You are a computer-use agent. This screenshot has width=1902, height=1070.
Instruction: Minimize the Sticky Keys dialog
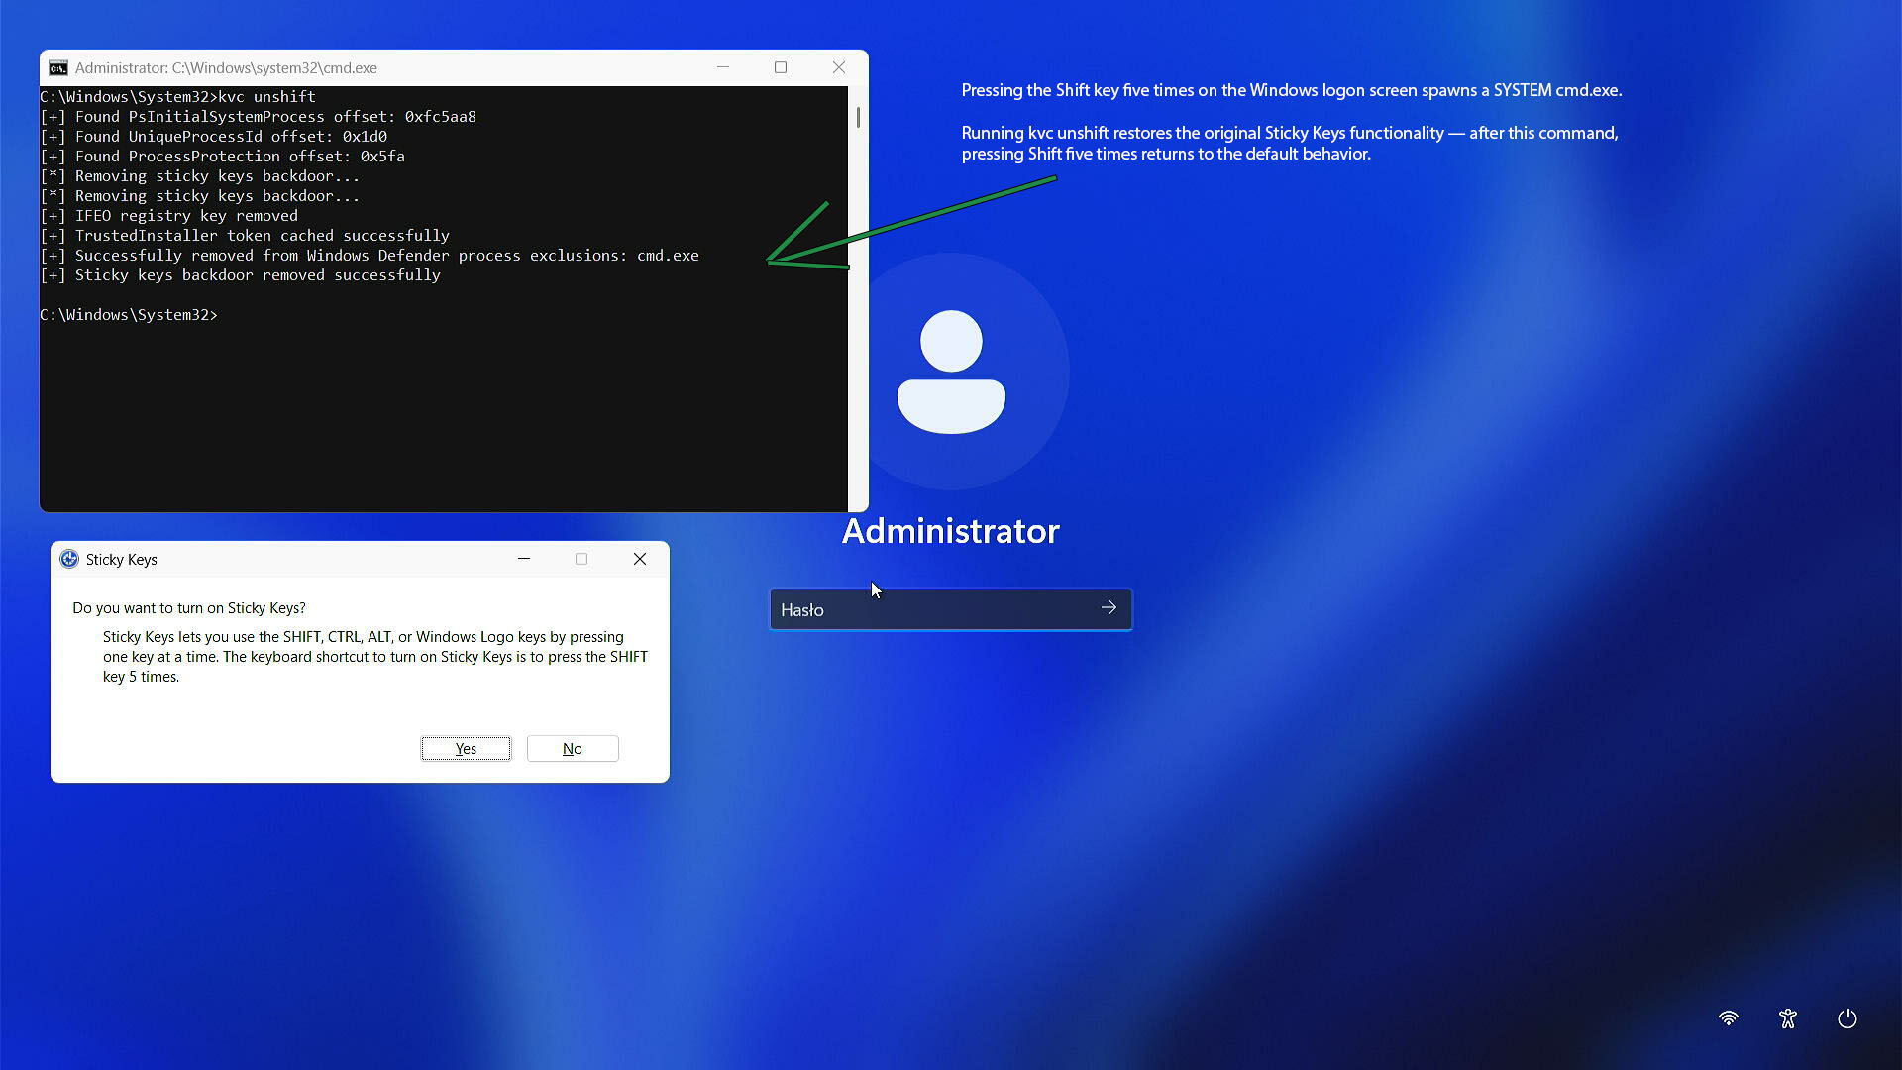[524, 559]
